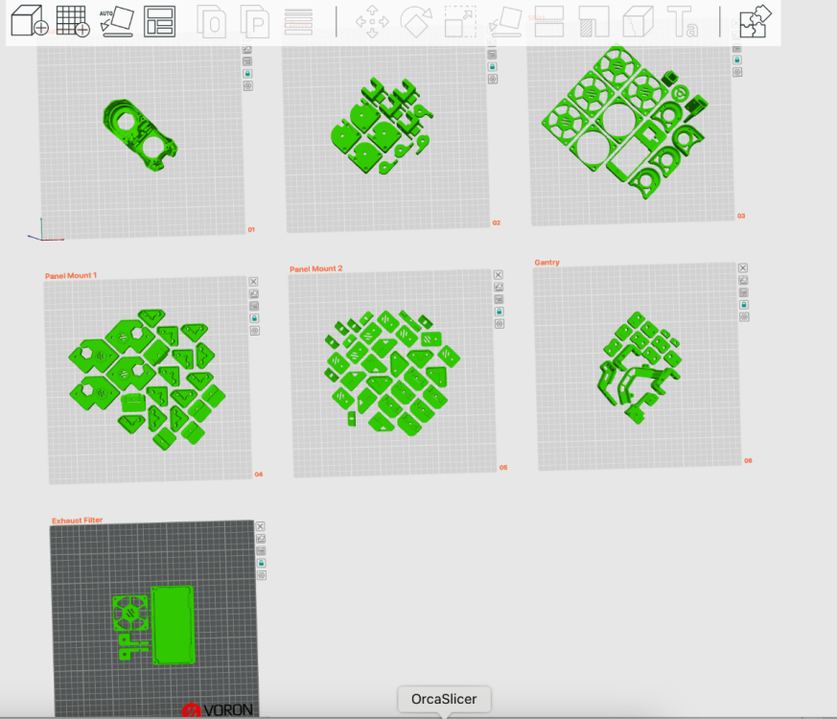Select the Move tool arrows icon

tap(372, 22)
